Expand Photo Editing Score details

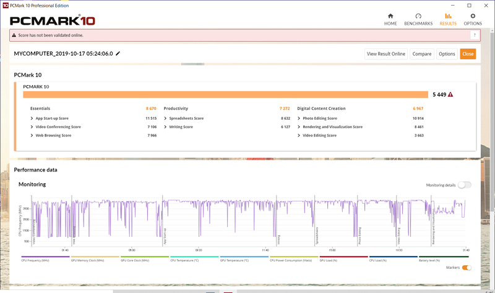click(x=299, y=118)
